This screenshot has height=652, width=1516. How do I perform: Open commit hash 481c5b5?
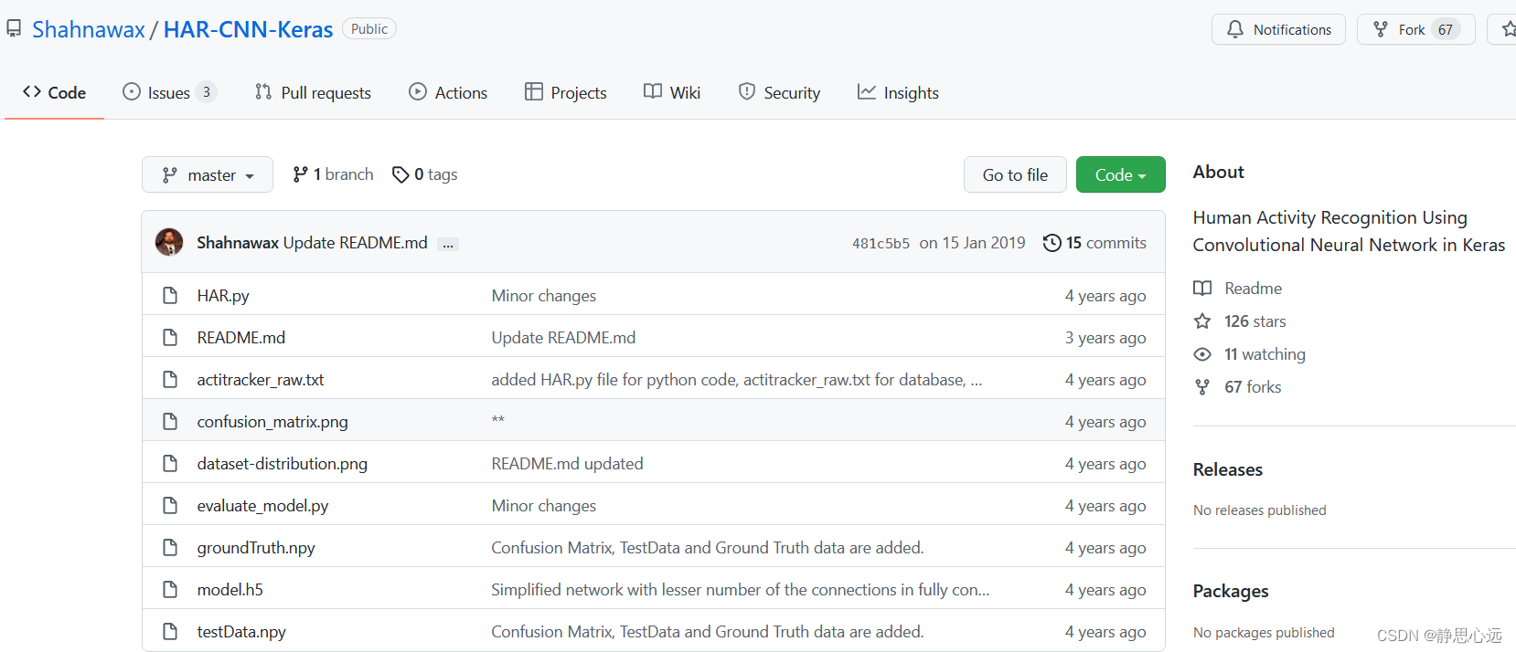(881, 243)
